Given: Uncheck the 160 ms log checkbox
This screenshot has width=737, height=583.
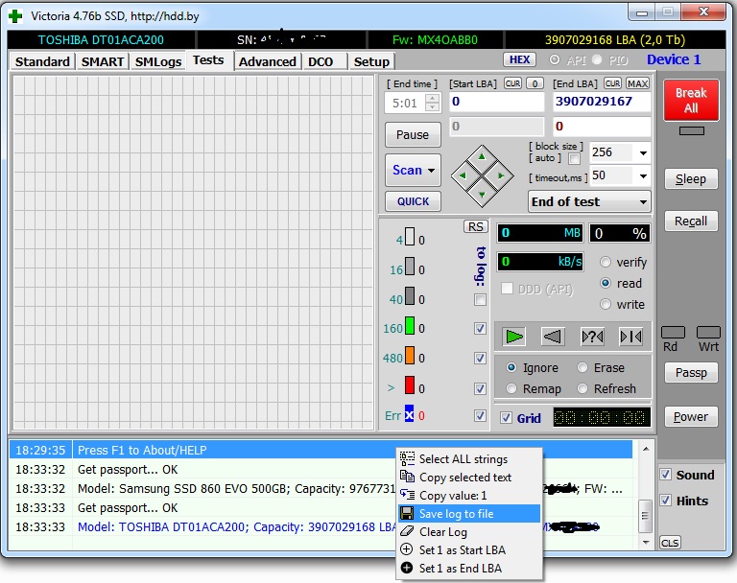Looking at the screenshot, I should (480, 328).
